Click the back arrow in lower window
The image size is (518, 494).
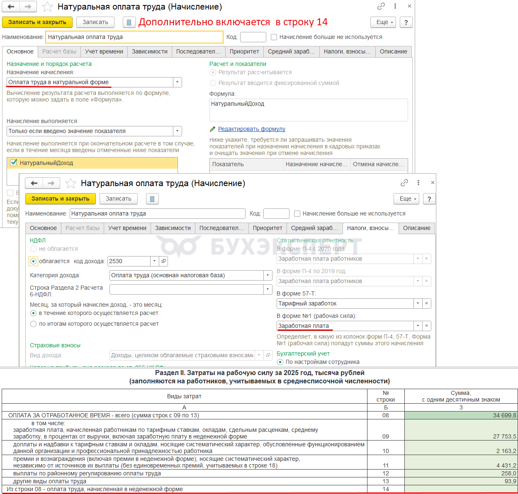[34, 183]
